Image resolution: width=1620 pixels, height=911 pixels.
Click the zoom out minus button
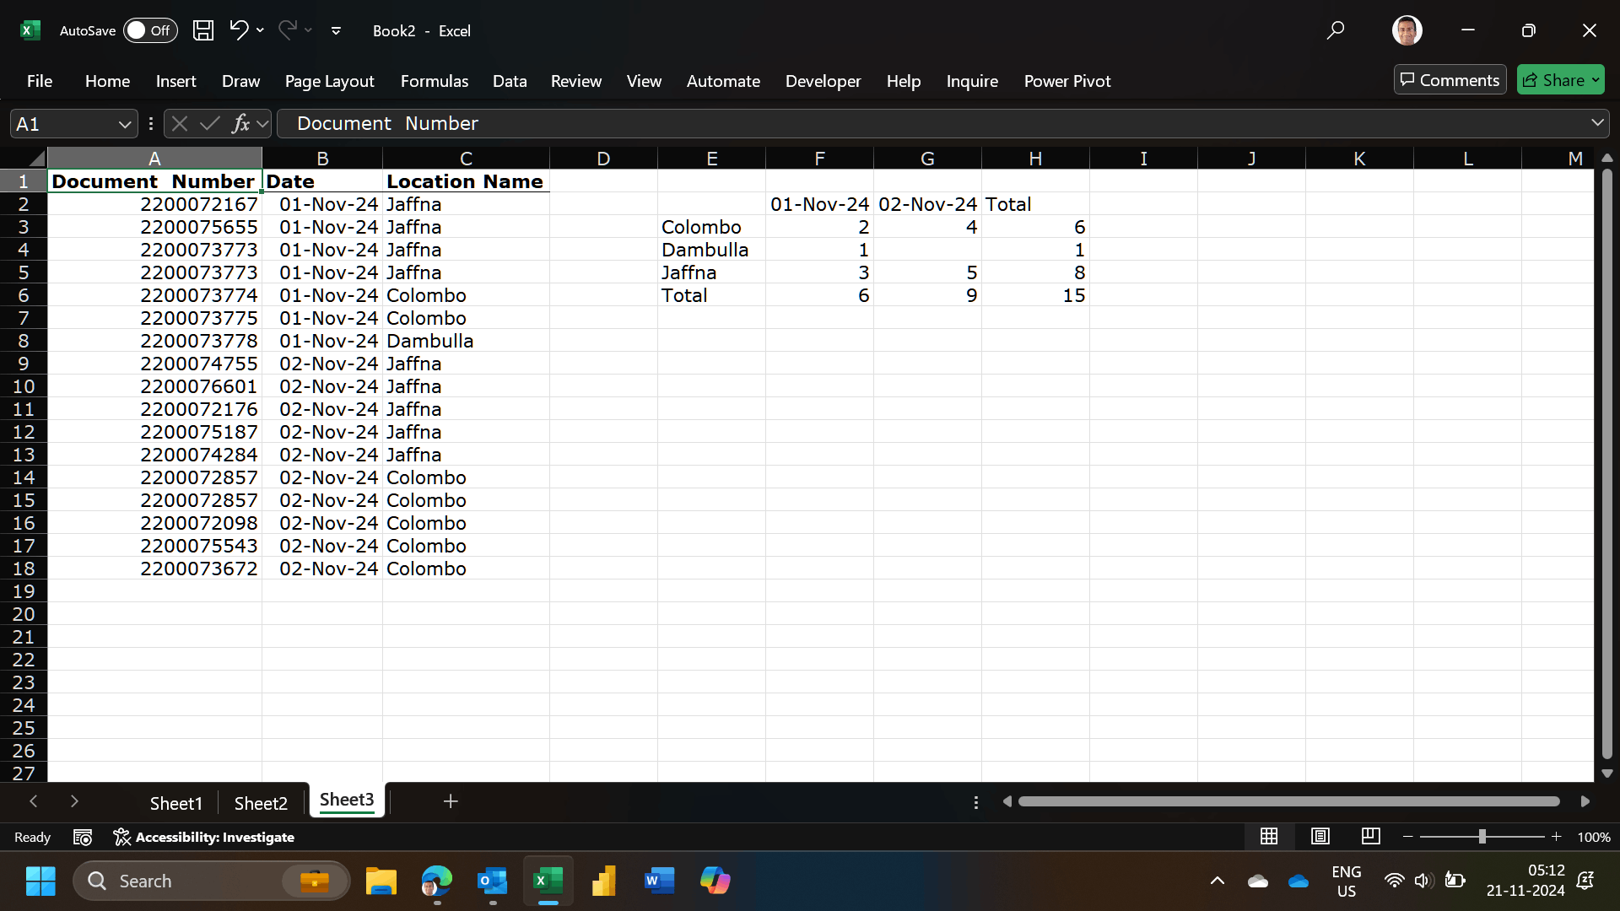[x=1407, y=837]
